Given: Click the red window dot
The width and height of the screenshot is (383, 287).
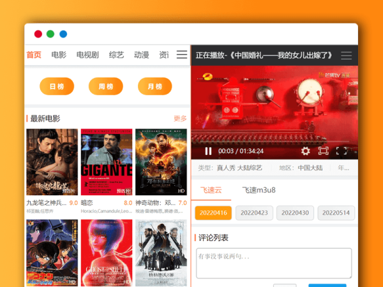Looking at the screenshot, I should click(38, 34).
